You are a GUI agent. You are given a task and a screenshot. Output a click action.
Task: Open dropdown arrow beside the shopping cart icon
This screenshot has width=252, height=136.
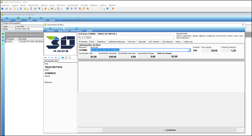click(43, 9)
